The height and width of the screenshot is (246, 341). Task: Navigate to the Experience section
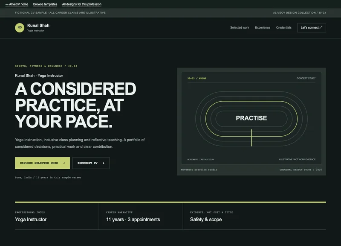click(263, 28)
